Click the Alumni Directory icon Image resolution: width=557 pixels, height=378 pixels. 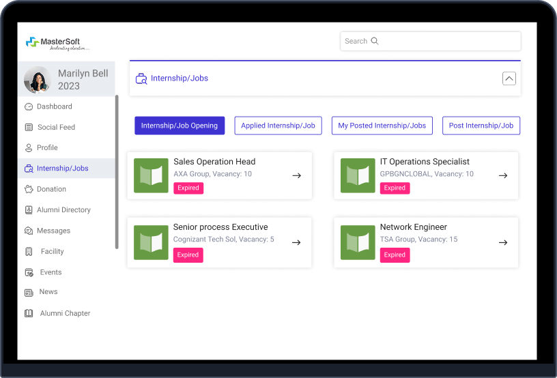pos(29,210)
